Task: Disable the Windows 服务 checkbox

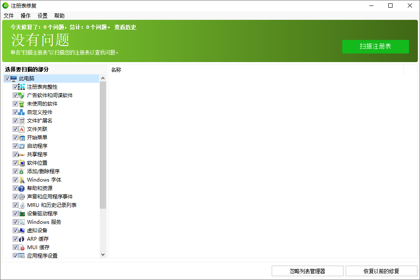Action: (x=15, y=222)
